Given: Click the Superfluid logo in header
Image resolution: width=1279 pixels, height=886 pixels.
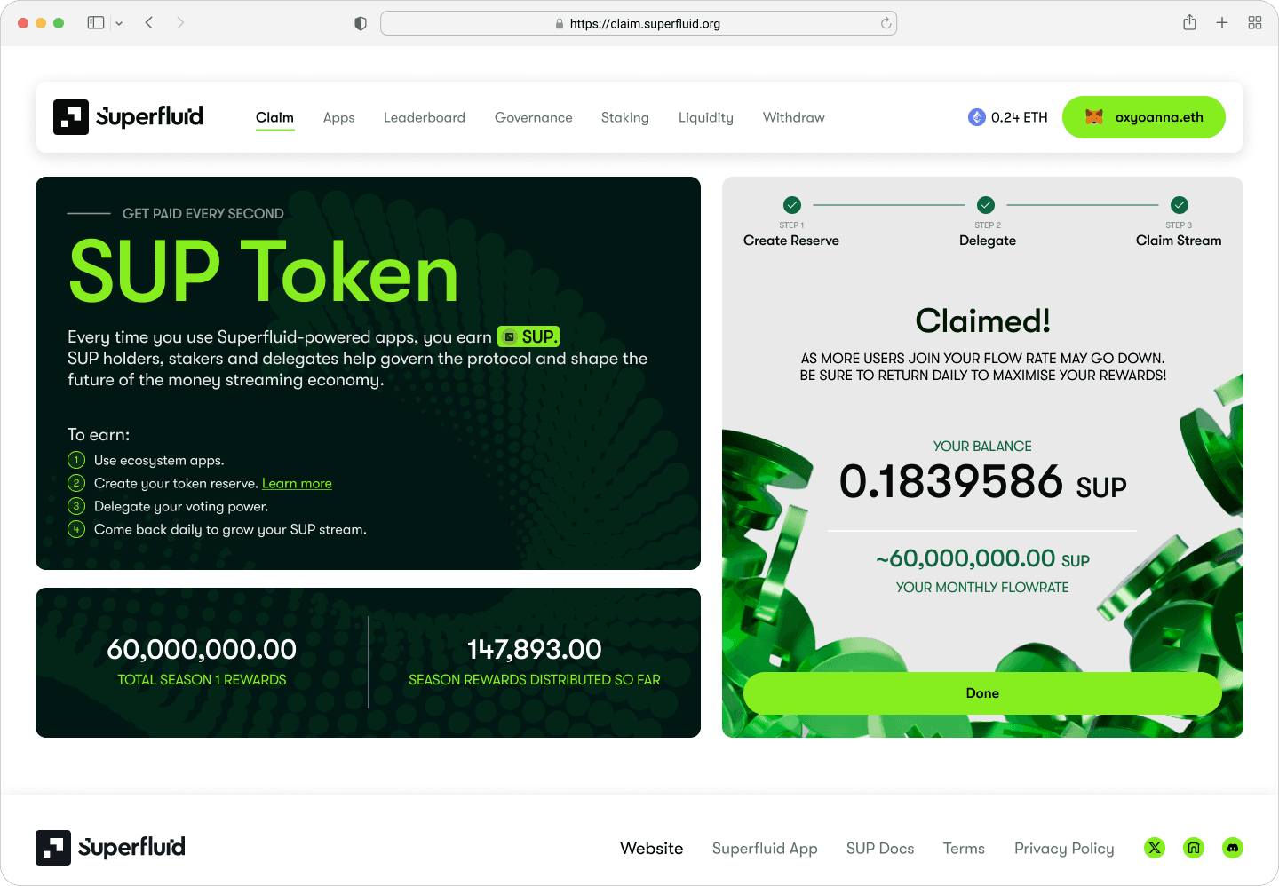Looking at the screenshot, I should pyautogui.click(x=129, y=117).
